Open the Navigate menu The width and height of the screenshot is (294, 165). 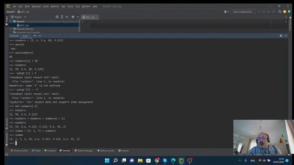click(x=36, y=6)
